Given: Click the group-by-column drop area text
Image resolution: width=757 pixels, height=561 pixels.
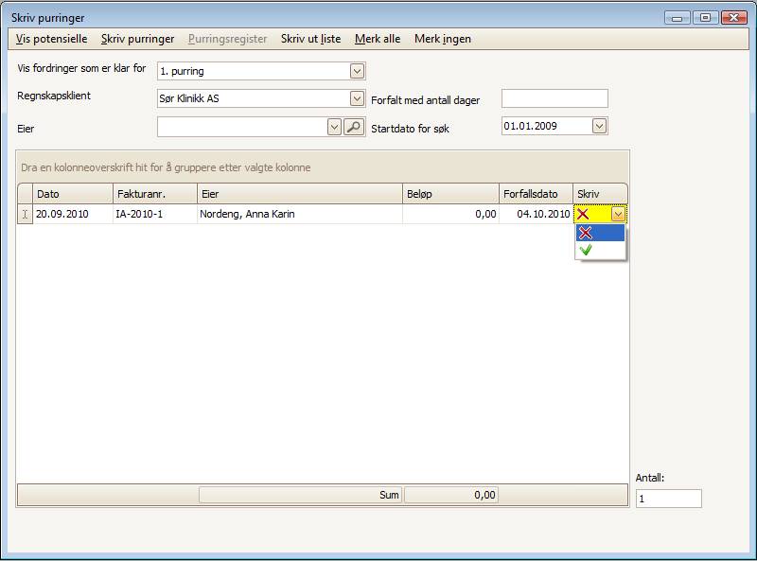Looking at the screenshot, I should (x=167, y=167).
